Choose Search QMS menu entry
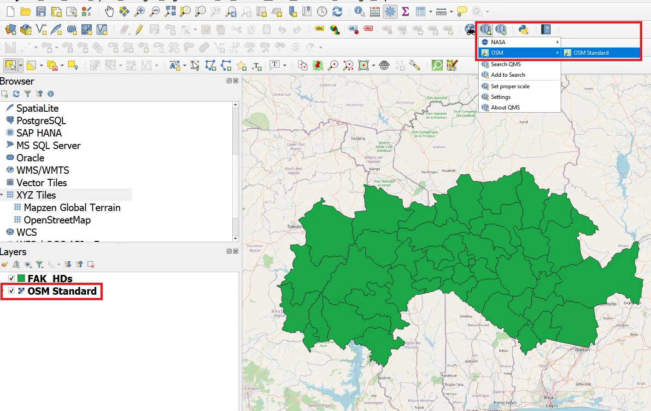 (520, 64)
